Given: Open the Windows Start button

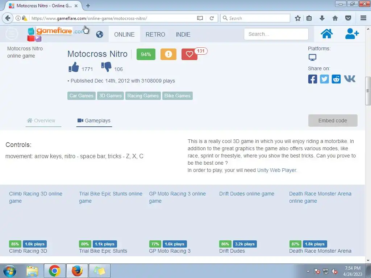Looking at the screenshot, I should click(x=9, y=271).
